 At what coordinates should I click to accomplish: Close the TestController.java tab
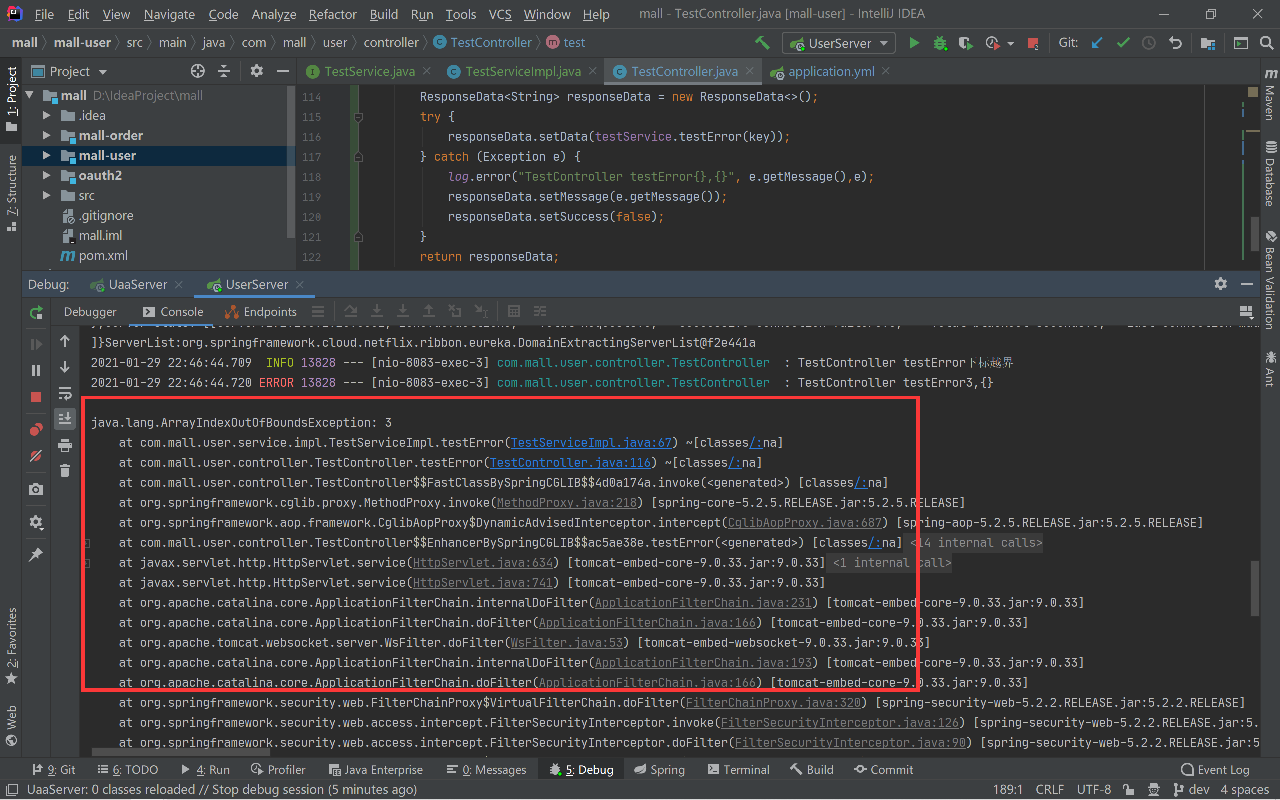[x=750, y=71]
